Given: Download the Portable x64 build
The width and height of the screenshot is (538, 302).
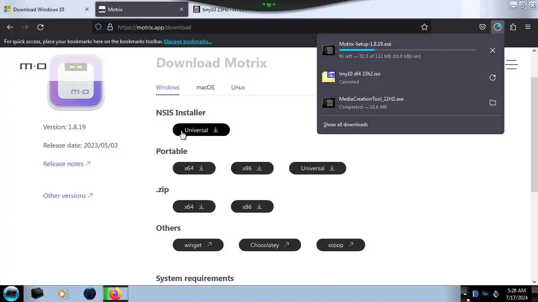Looking at the screenshot, I should point(194,168).
